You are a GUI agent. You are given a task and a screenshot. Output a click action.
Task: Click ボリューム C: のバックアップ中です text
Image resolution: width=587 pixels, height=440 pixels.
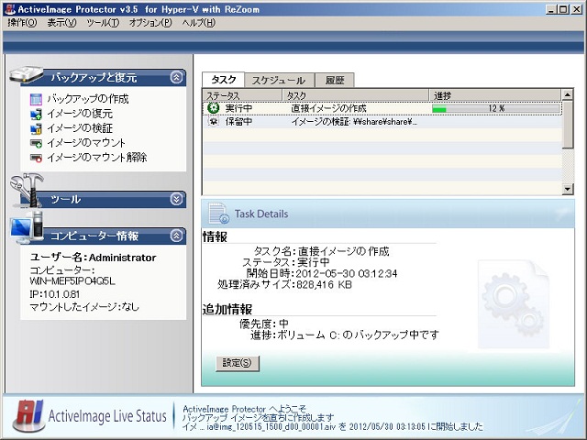[x=359, y=335]
